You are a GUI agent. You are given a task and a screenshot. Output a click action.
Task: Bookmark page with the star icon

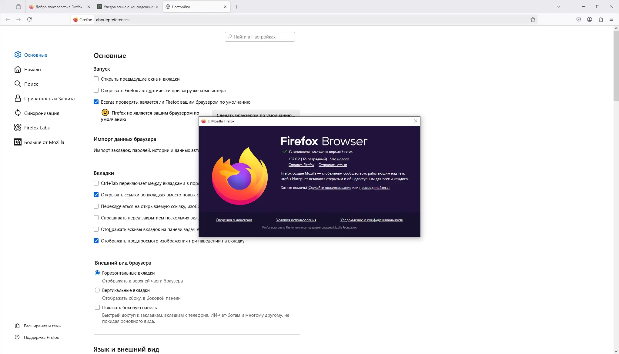tap(533, 19)
